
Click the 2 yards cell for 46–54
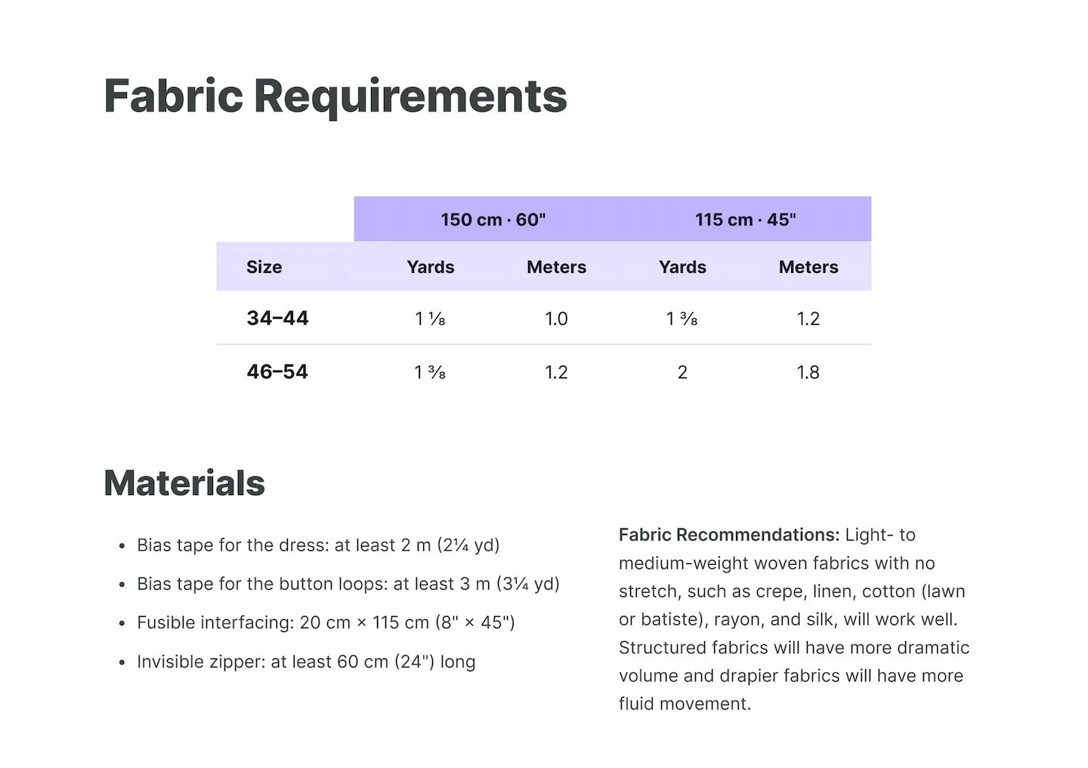click(682, 373)
